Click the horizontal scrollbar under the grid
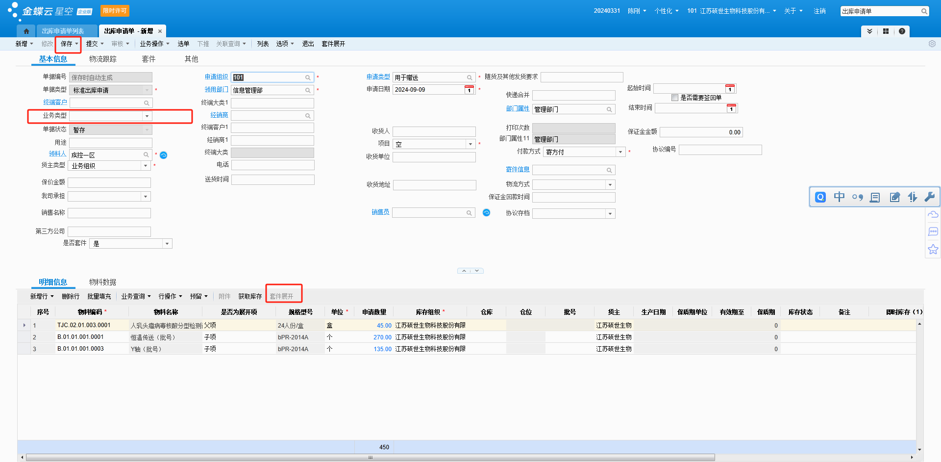The height and width of the screenshot is (462, 941). point(370,457)
